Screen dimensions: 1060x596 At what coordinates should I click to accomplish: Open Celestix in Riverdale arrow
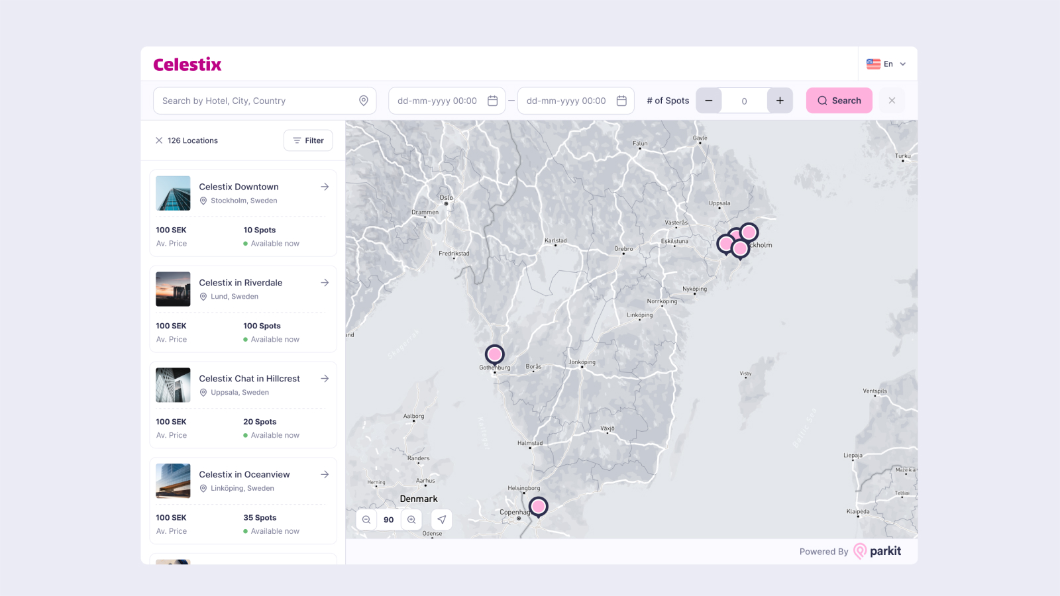(325, 283)
